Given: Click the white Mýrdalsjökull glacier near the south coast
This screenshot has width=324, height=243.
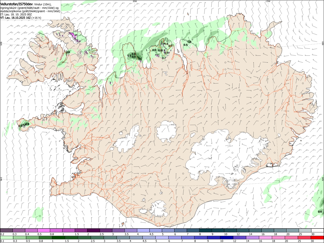Looking at the screenshot, I should point(158,209).
